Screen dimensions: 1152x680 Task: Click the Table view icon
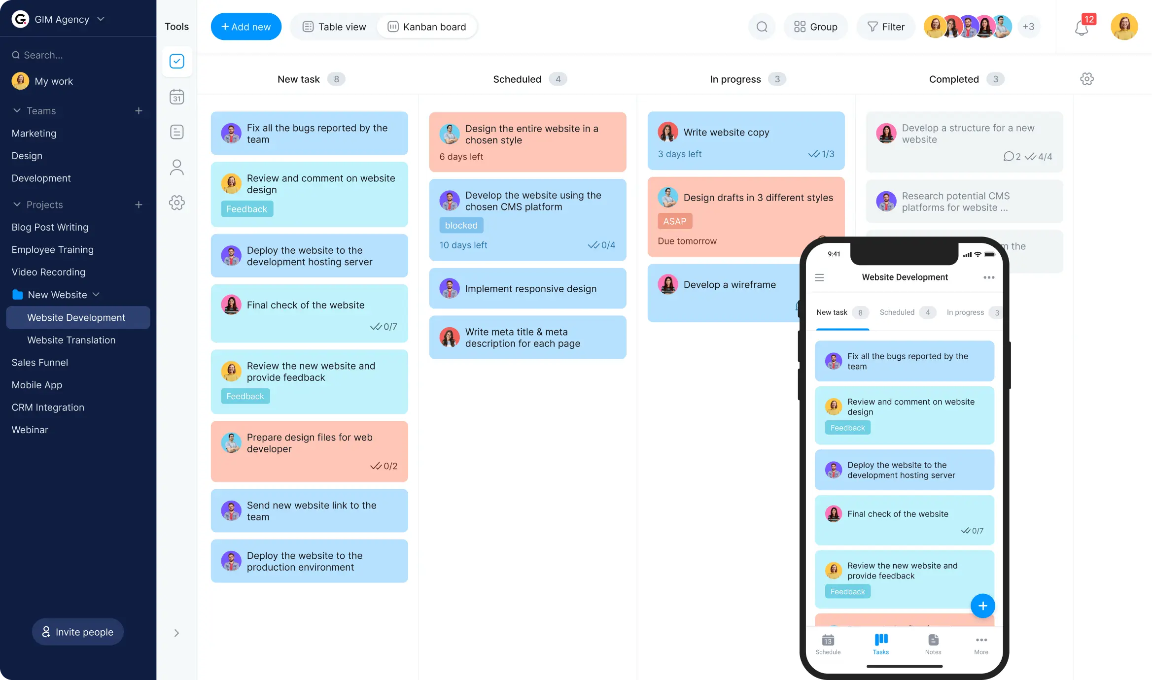click(308, 26)
